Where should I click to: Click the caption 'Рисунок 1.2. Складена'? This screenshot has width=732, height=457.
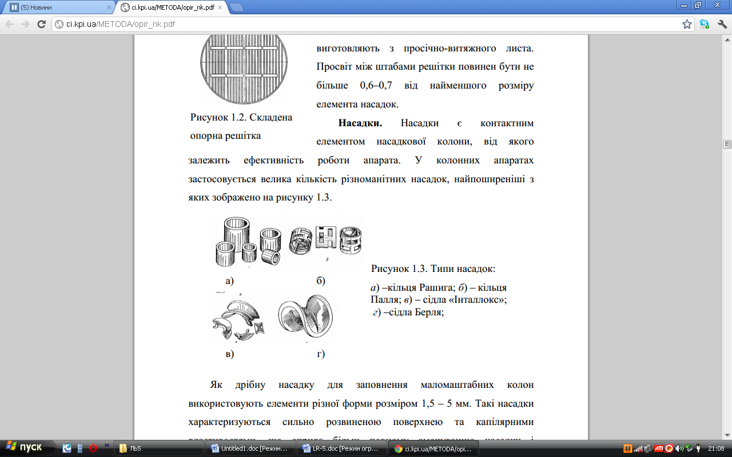point(241,118)
